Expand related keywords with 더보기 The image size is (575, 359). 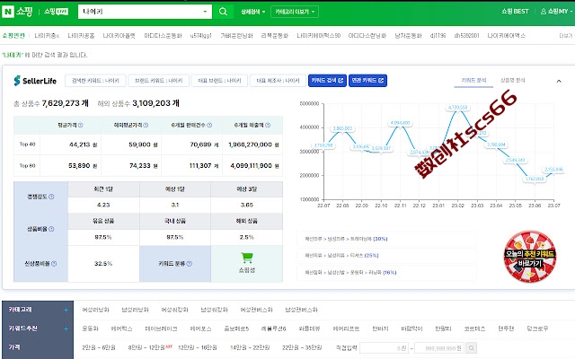point(565,36)
